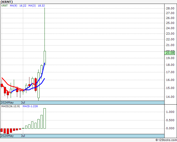The image size is (177, 142).
Task: Click the 21.00 price axis label
Action: 170,45
